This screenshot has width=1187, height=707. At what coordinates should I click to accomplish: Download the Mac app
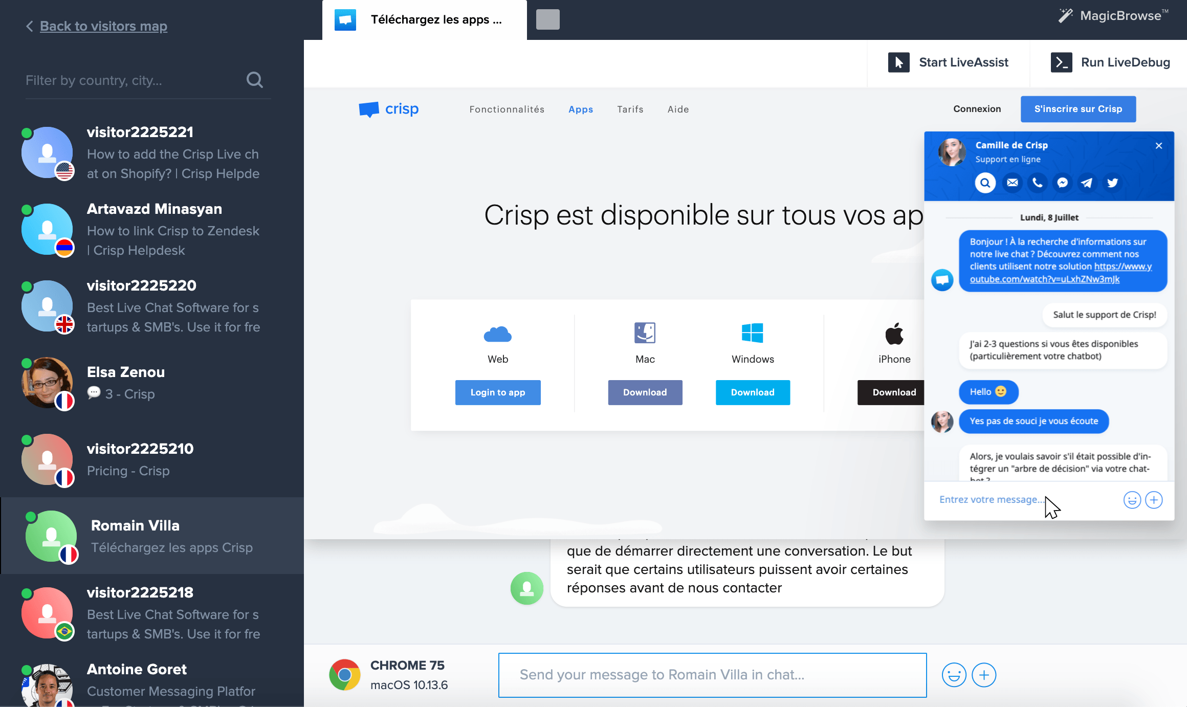click(645, 392)
